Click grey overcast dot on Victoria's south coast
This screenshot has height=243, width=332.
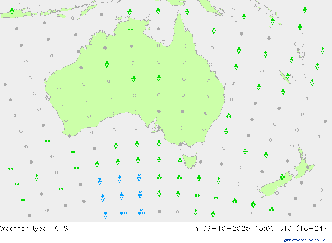181,144
